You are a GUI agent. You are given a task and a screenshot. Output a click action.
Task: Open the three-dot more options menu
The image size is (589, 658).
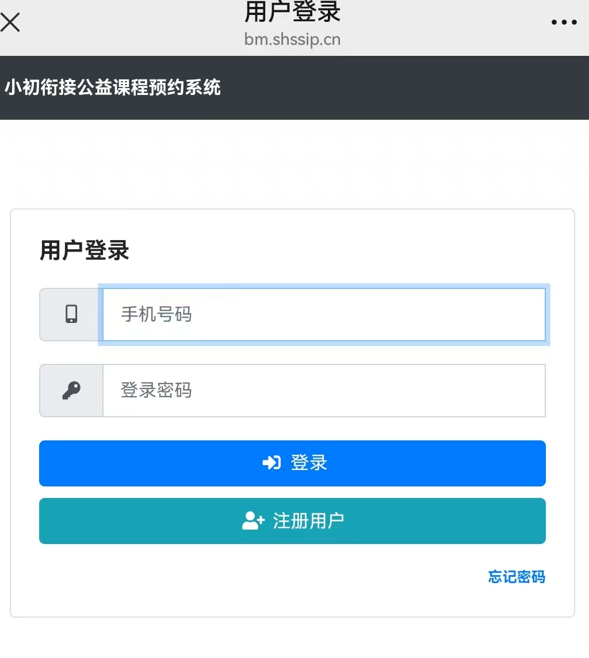click(564, 22)
